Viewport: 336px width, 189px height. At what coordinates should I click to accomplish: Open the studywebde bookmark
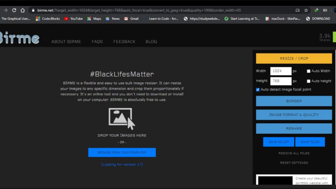click(202, 18)
